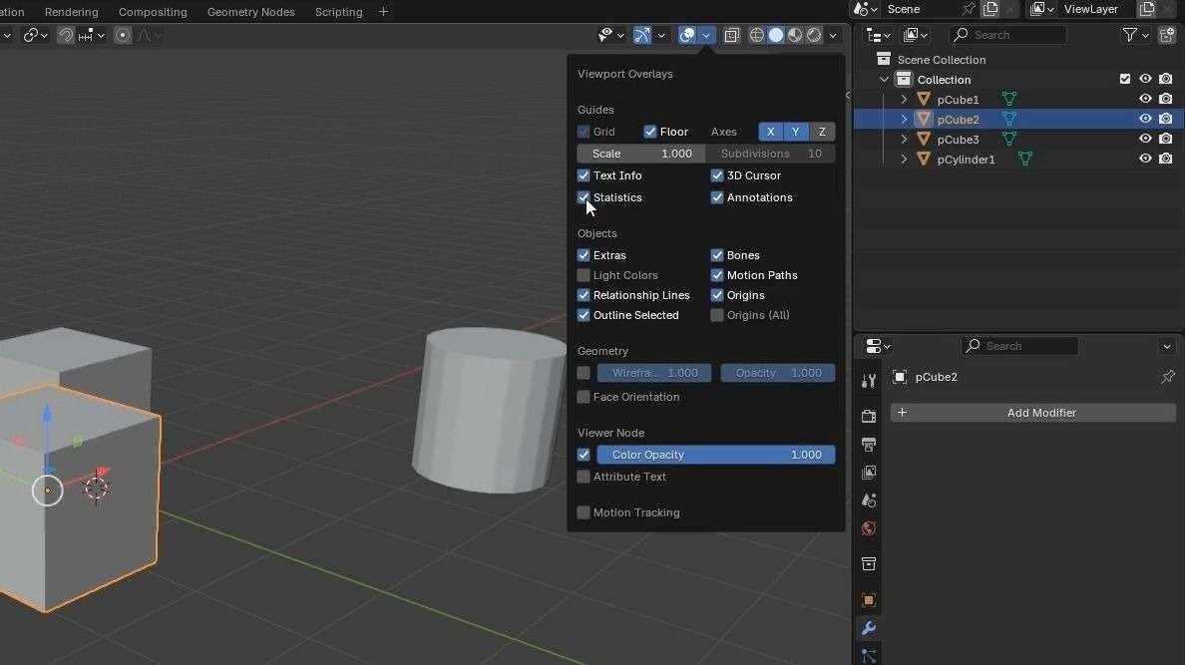Screen dimensions: 1185x665
Task: Adjust the Color Opacity slider
Action: pyautogui.click(x=715, y=455)
